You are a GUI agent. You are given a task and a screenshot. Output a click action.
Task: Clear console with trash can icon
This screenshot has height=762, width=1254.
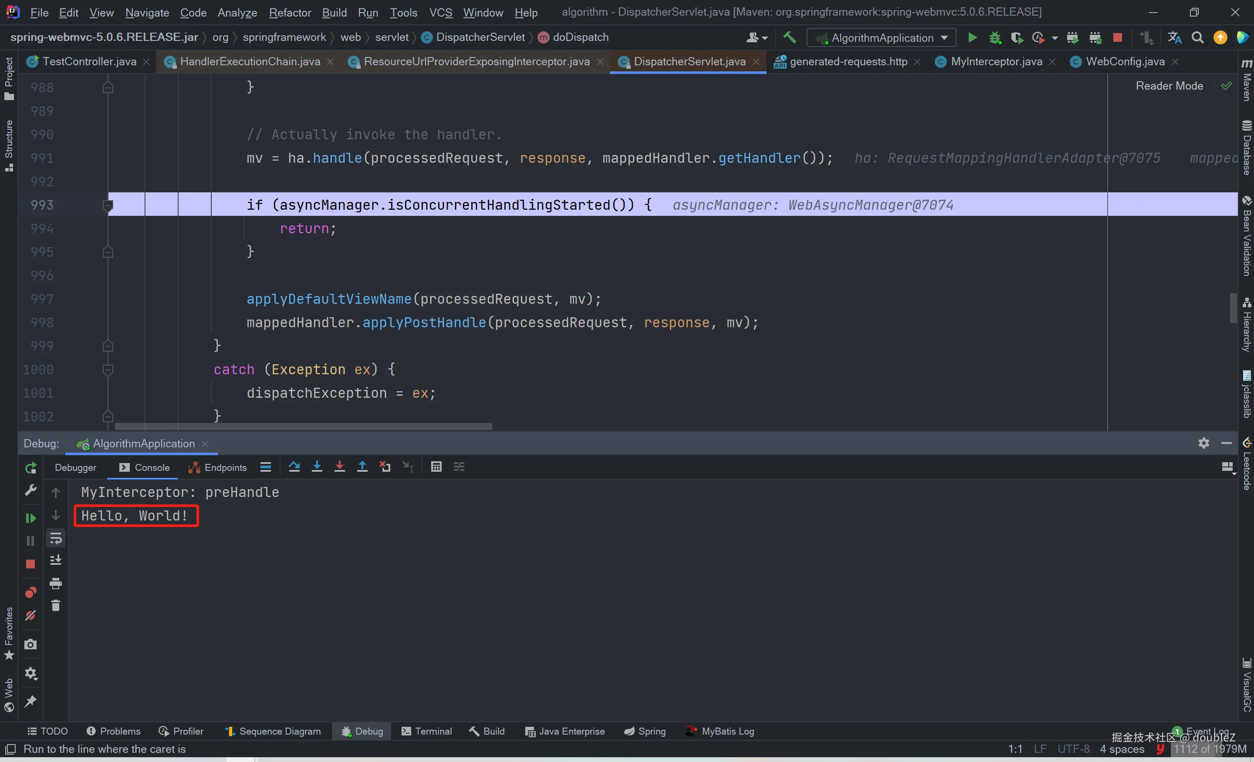(x=55, y=605)
